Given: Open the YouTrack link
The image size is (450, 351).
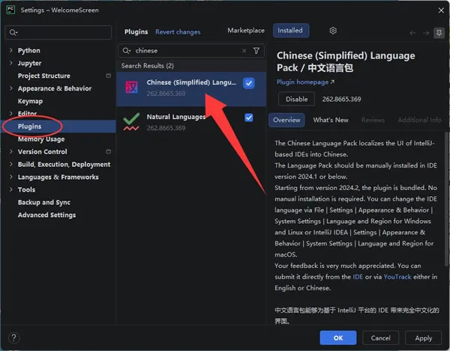Looking at the screenshot, I should point(397,277).
